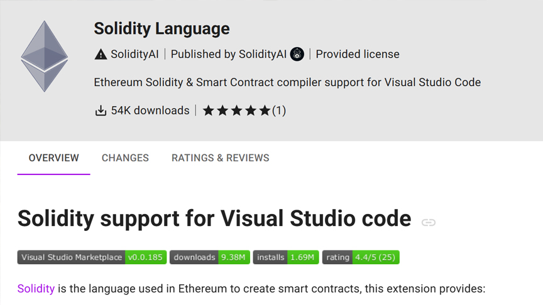Viewport: 543px width, 305px height.
Task: Open the SolidityAI namespace link
Action: (x=134, y=55)
